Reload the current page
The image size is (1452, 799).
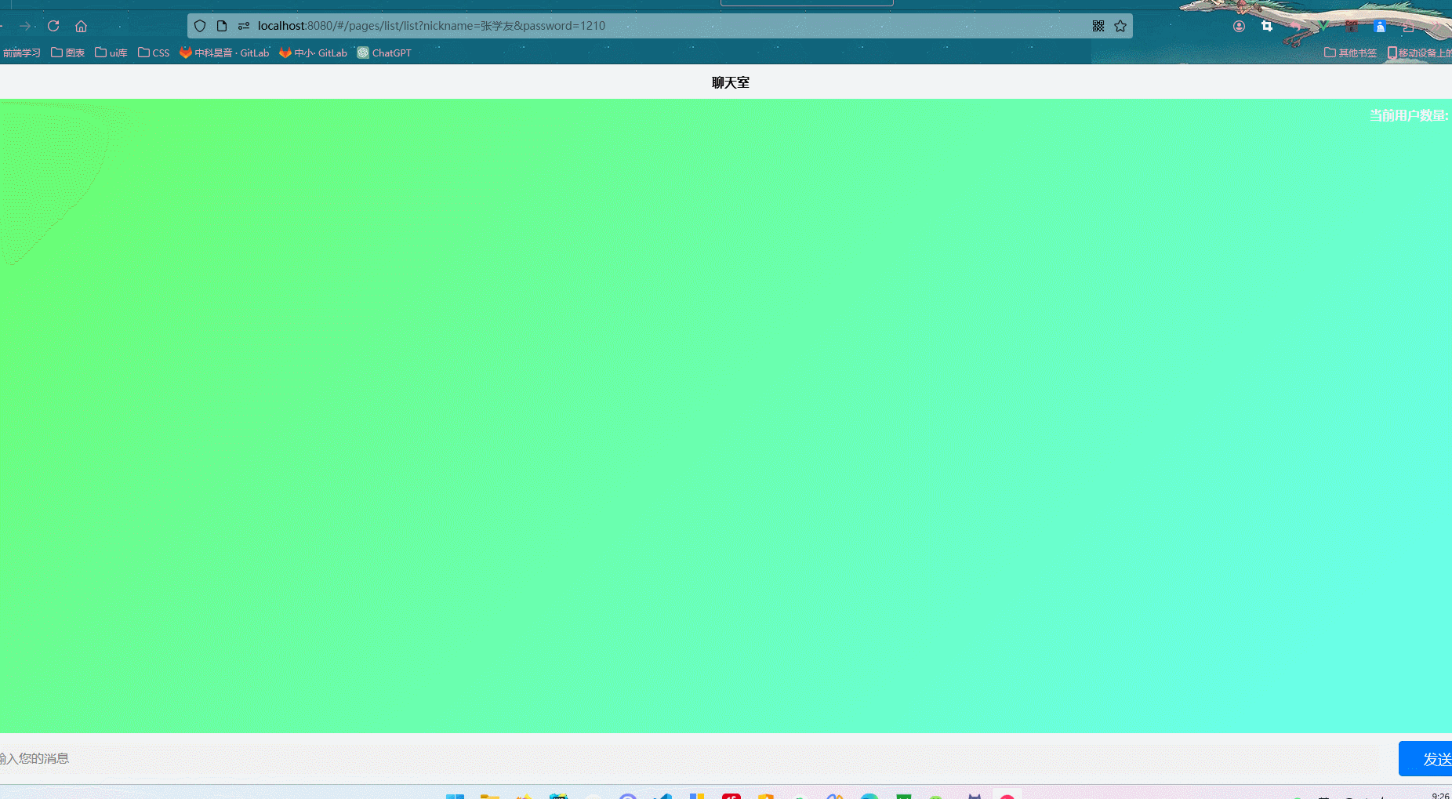pos(53,26)
